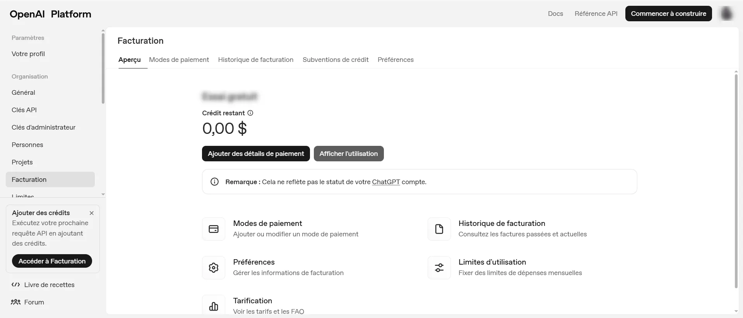This screenshot has width=743, height=318.
Task: Click Afficher l'utilisation button
Action: click(x=349, y=154)
